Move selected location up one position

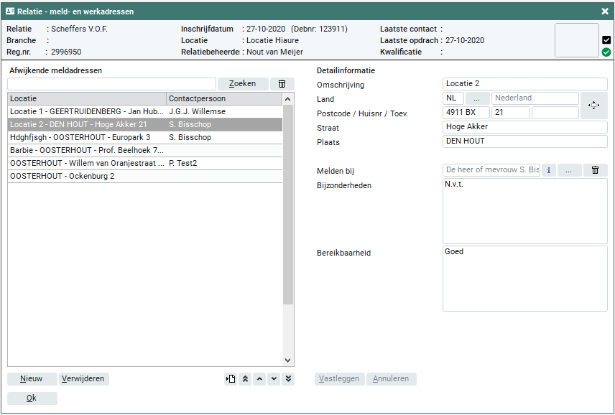point(259,379)
